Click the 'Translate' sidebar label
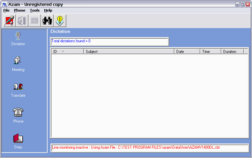This screenshot has width=252, height=158. click(x=18, y=95)
